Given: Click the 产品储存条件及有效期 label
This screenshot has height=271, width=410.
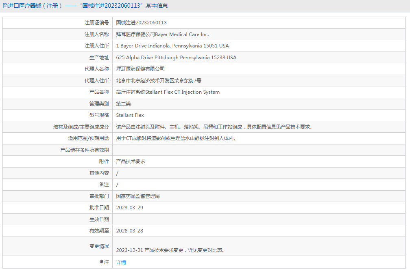Looking at the screenshot, I should pyautogui.click(x=85, y=150).
